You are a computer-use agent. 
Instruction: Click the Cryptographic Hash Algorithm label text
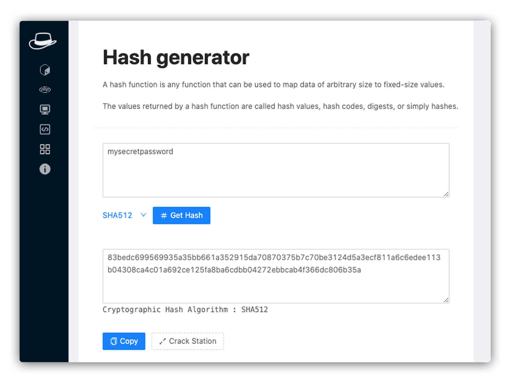coord(185,310)
